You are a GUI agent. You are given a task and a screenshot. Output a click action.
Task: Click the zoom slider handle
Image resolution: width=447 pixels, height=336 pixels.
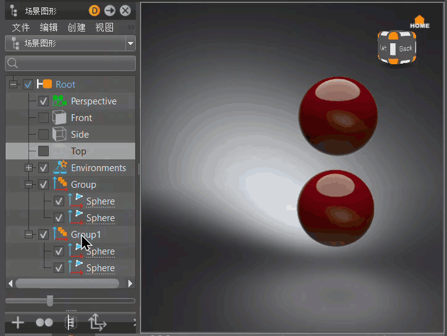tap(50, 301)
